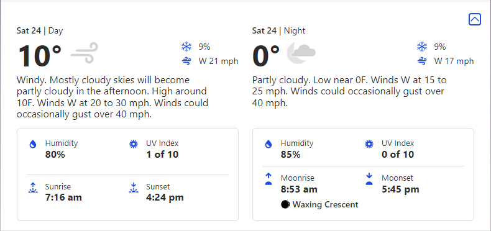This screenshot has height=231, width=491.
Task: Click the Day UV Index sun icon
Action: tap(134, 144)
